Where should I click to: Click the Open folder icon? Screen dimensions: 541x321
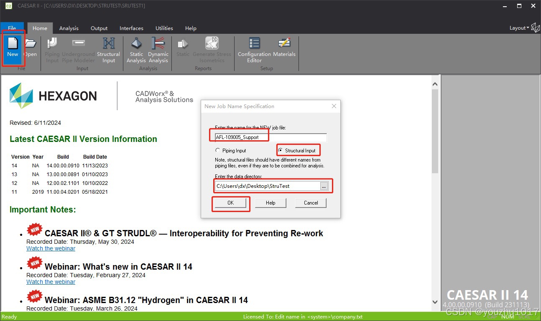30,47
